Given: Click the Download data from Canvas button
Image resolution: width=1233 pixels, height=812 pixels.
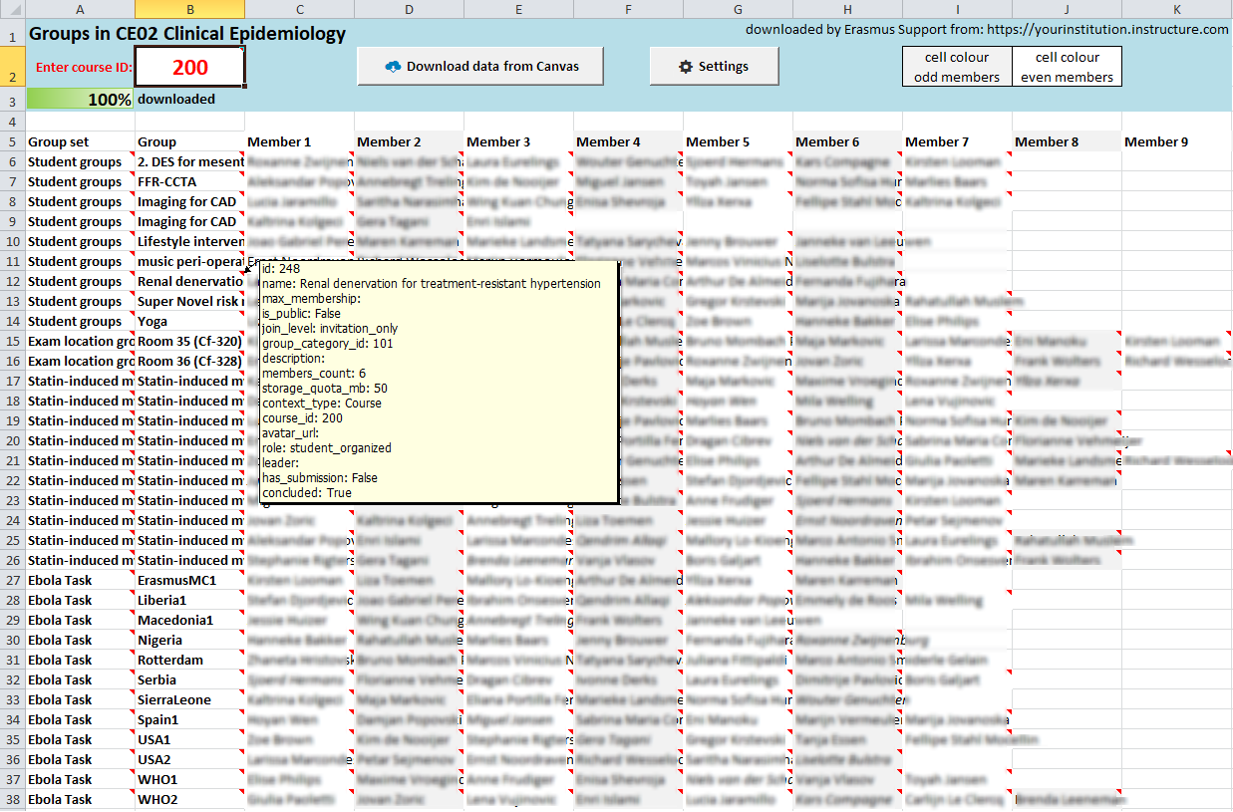Looking at the screenshot, I should pyautogui.click(x=481, y=67).
